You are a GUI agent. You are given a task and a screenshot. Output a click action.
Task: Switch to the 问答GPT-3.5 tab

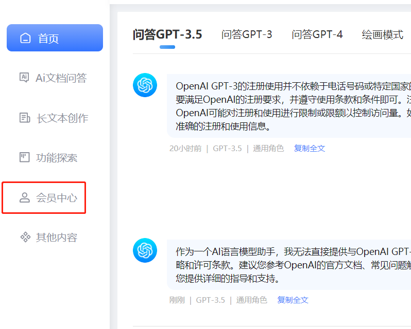tap(167, 34)
